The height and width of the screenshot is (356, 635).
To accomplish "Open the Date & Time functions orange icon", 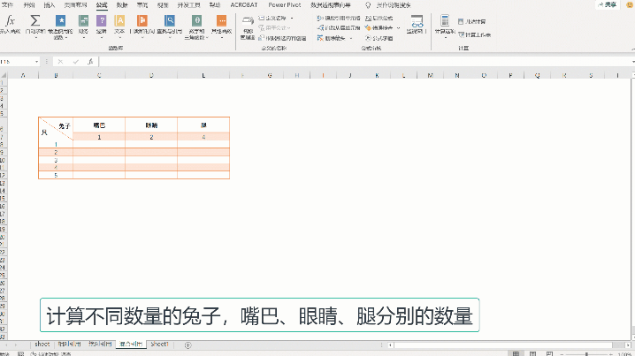I will [x=142, y=27].
